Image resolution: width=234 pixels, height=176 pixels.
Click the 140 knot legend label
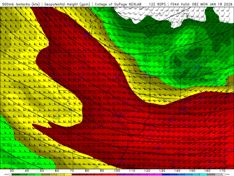177,171
